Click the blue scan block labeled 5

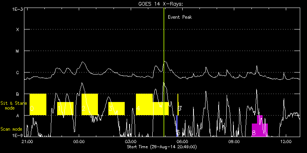(x=177, y=126)
